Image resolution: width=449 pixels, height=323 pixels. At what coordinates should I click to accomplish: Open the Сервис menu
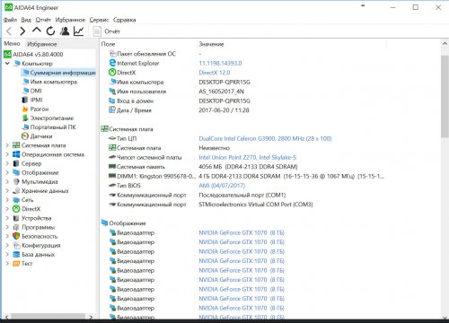[99, 20]
